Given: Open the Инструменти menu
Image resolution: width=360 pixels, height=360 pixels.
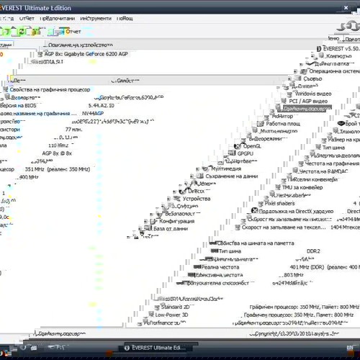Looking at the screenshot, I should [96, 19].
